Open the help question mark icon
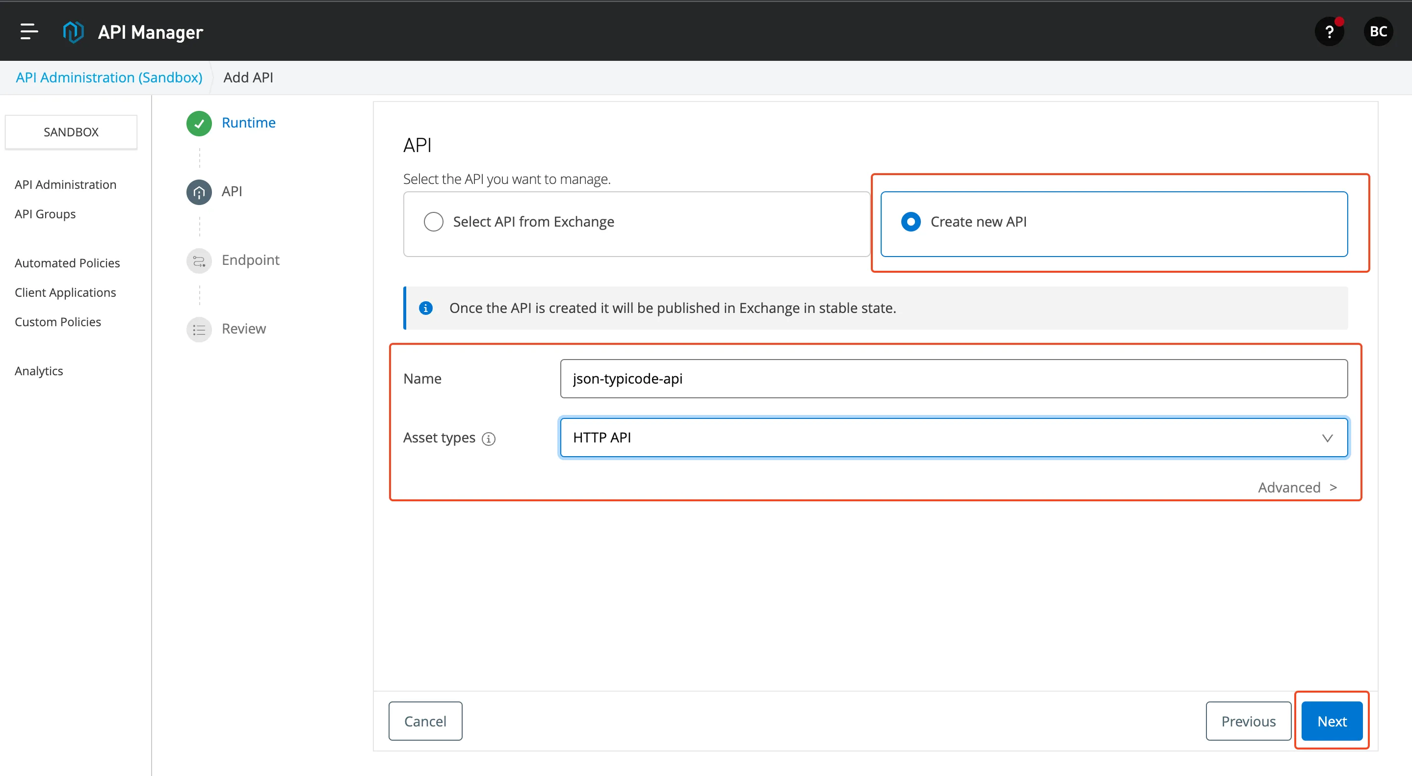 pyautogui.click(x=1329, y=32)
